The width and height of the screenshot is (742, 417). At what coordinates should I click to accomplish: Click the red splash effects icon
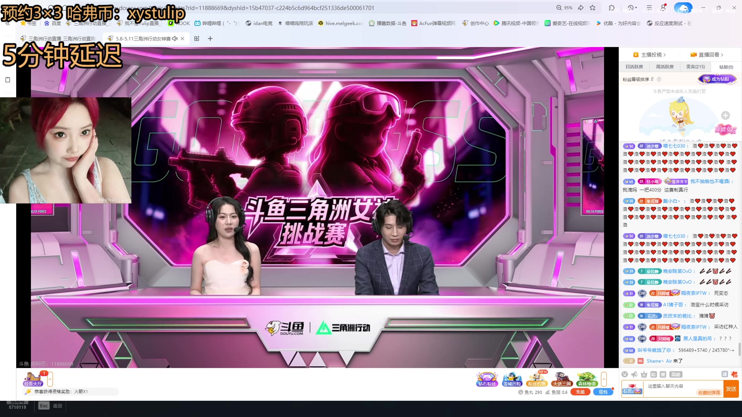734,374
